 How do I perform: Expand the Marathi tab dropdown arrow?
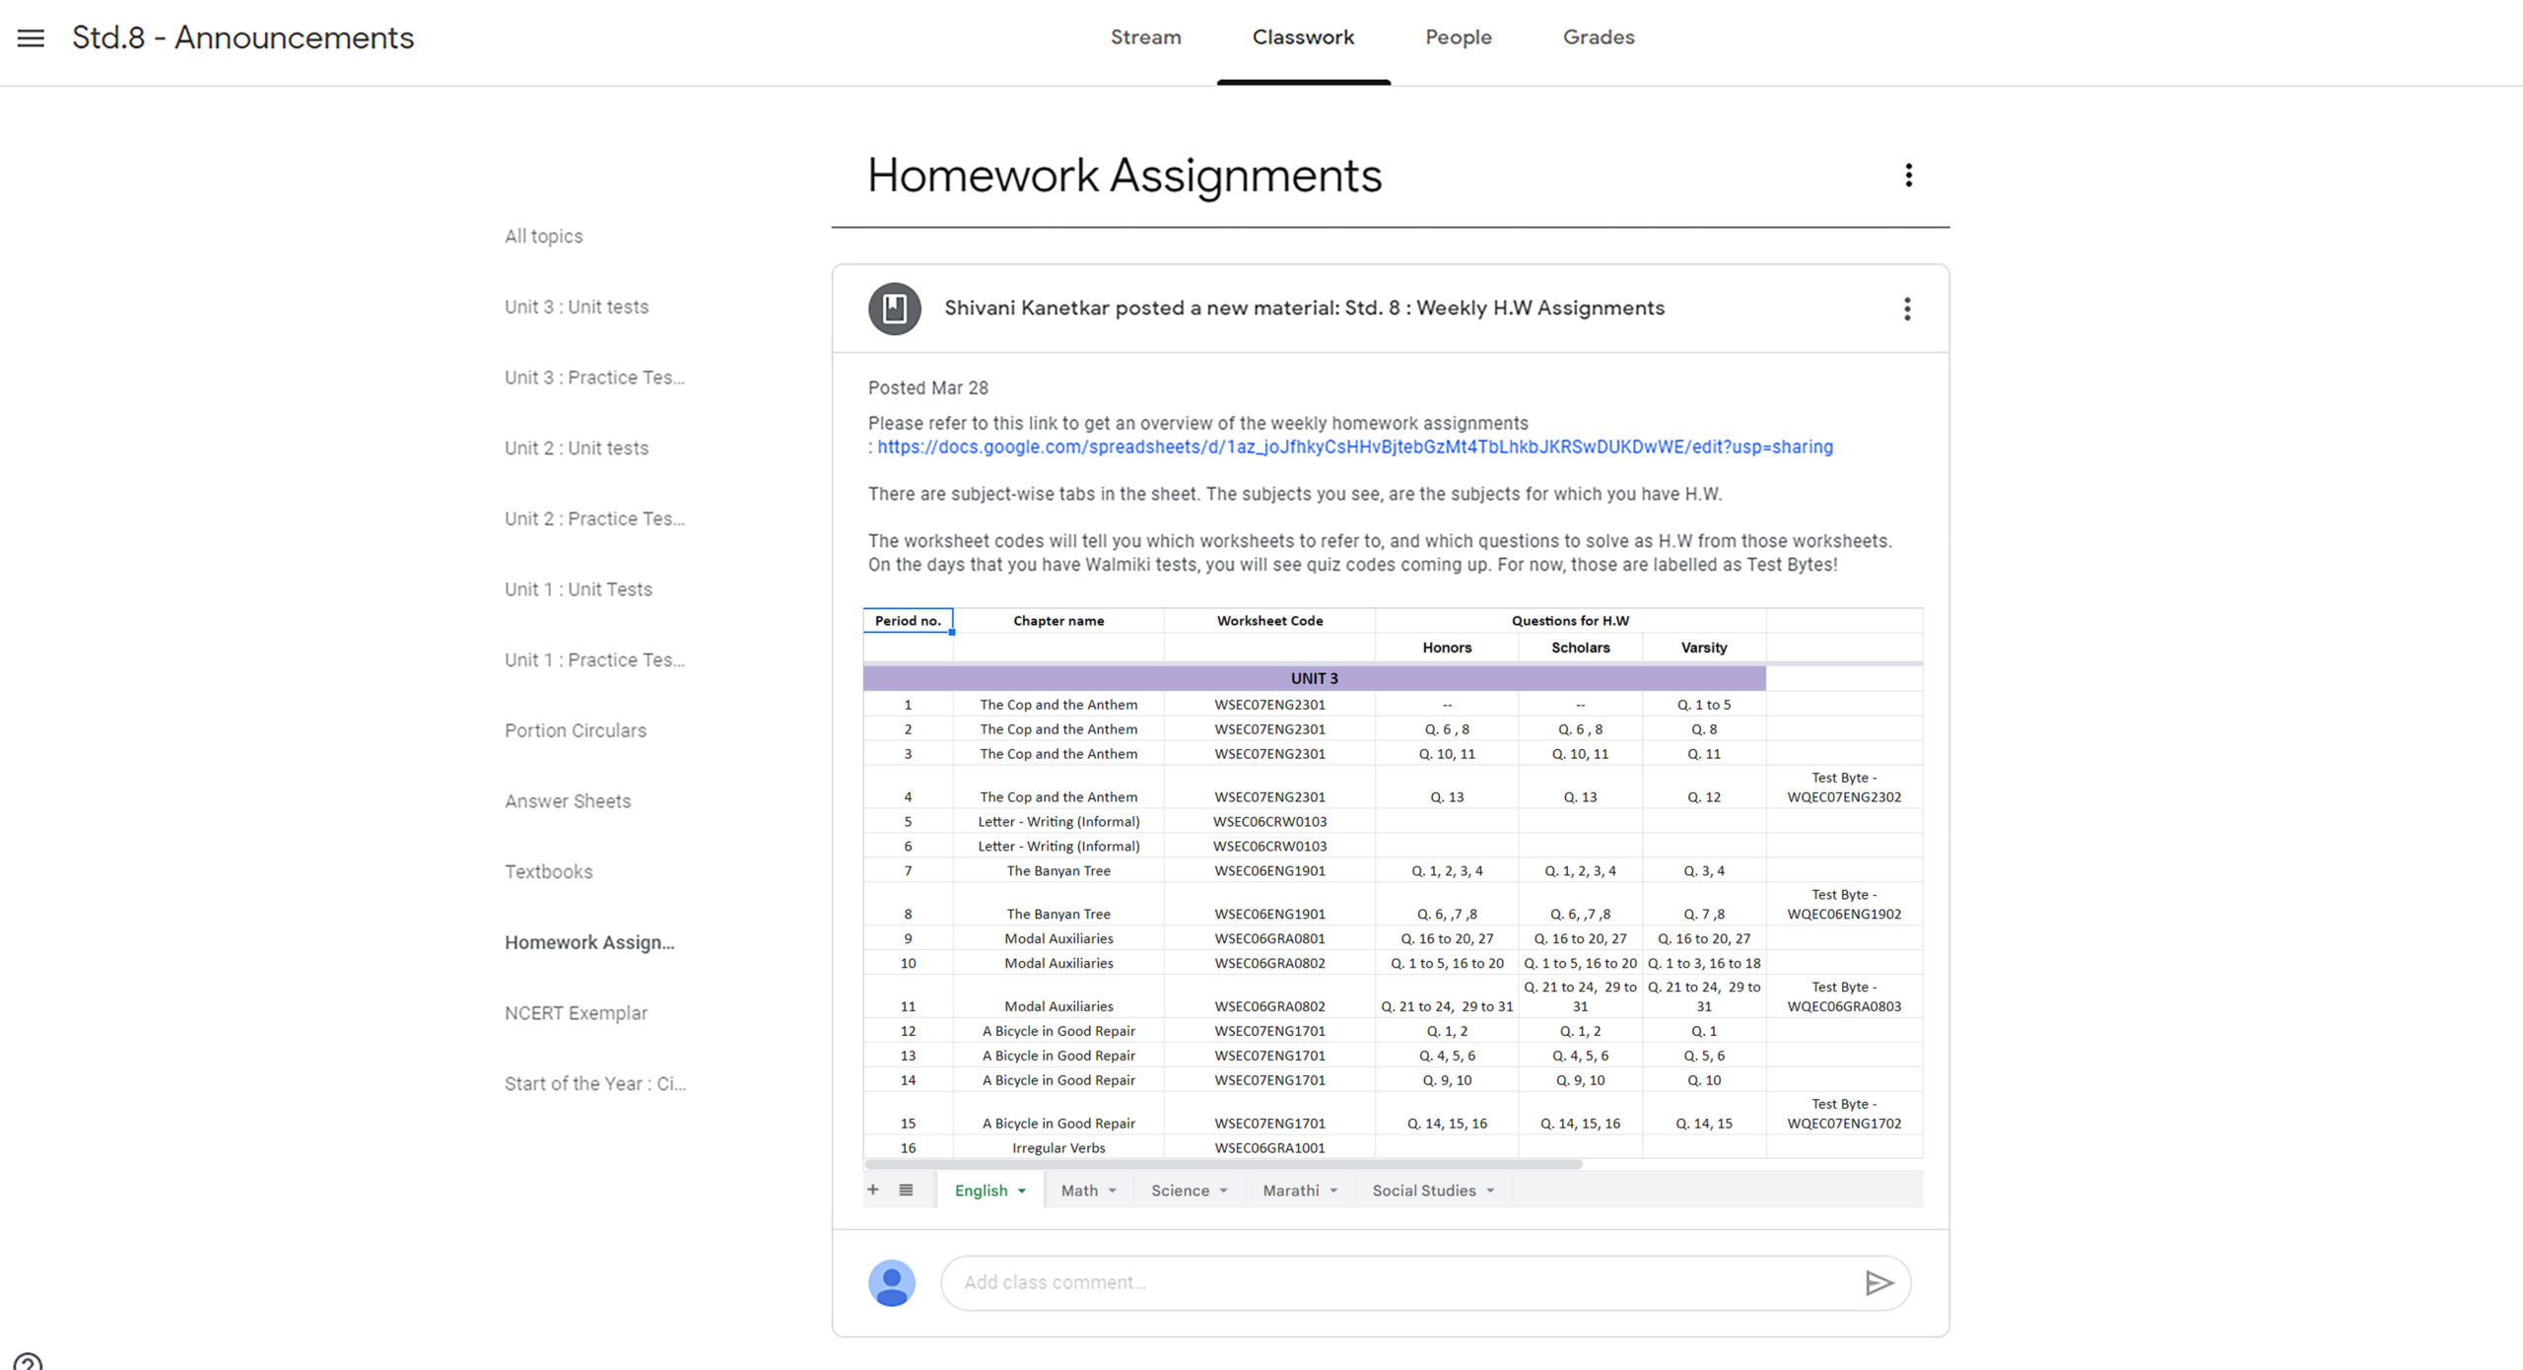(1333, 1192)
